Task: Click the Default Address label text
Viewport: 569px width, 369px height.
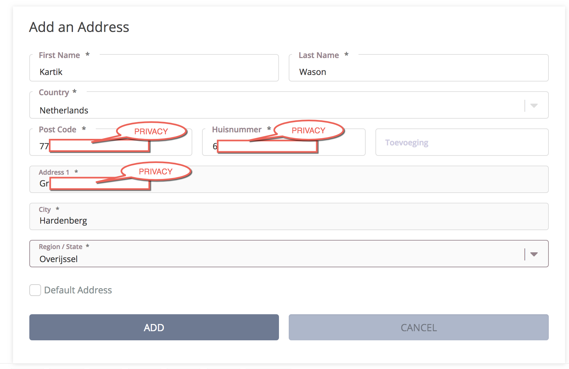Action: click(78, 290)
